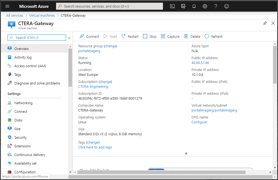Close the CTERA-Gateway blade
Viewport: 278px width, 180px height.
[273, 23]
